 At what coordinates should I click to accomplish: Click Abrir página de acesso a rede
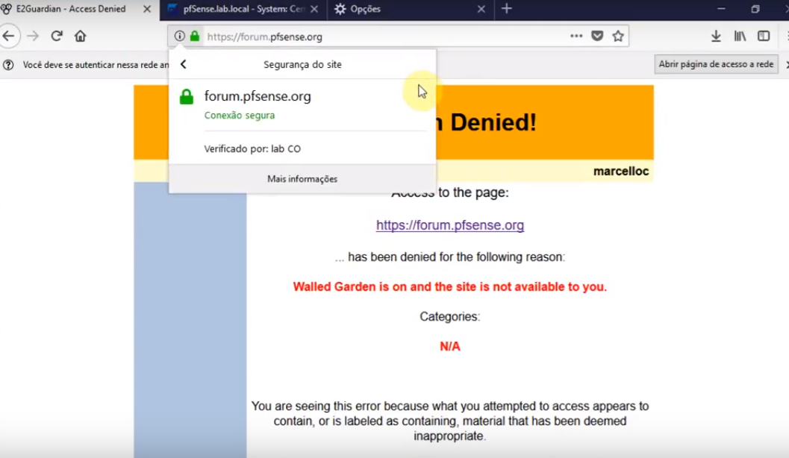click(716, 64)
